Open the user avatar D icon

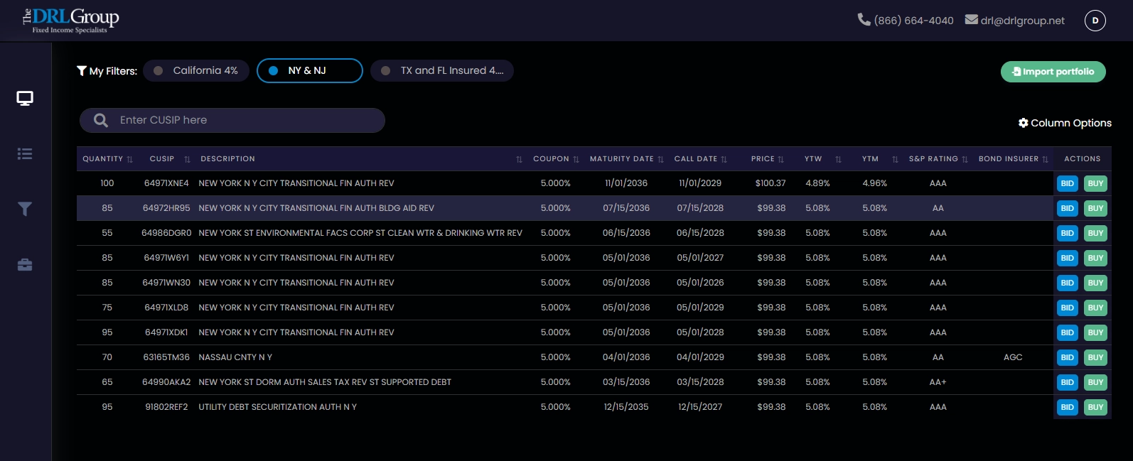pos(1095,21)
